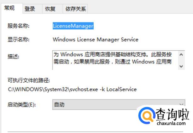193x133 pixels.
Task: Go to the 依存关系 tab
Action: (75, 9)
